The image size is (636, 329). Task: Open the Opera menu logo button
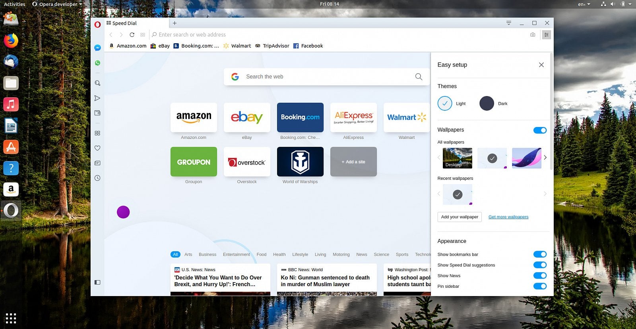[x=97, y=25]
